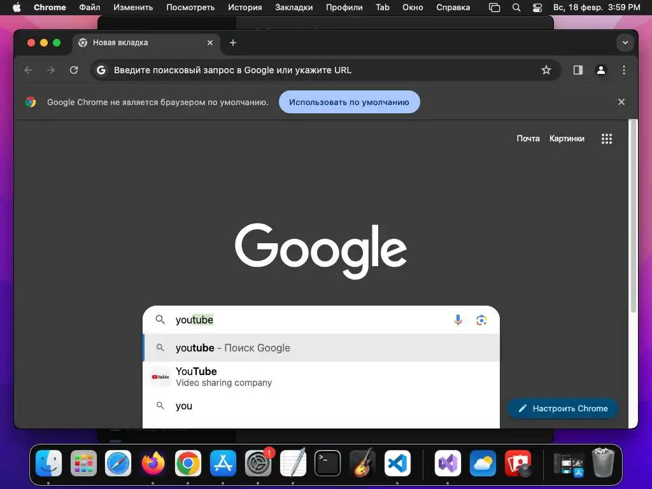The height and width of the screenshot is (489, 652).
Task: Launch Safari from the Dock
Action: point(118,464)
